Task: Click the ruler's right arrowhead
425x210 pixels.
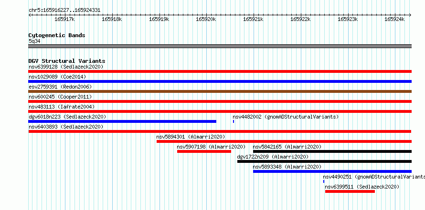Action: click(x=410, y=15)
